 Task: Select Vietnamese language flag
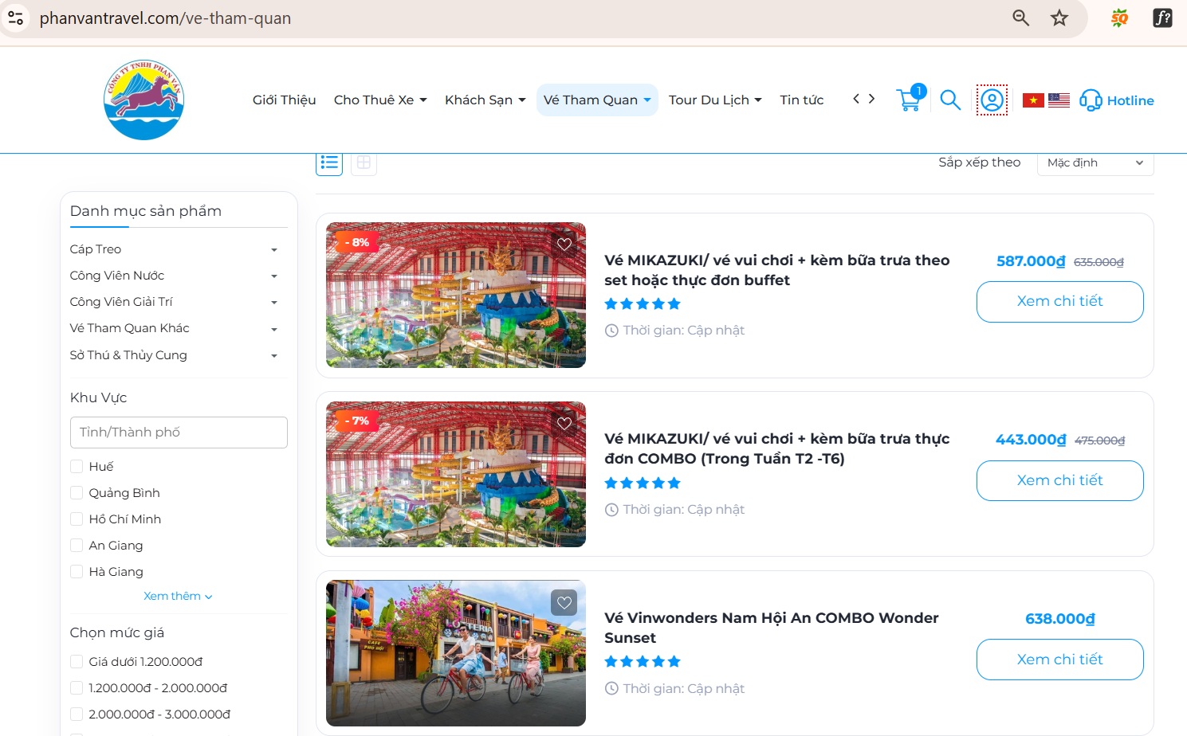(1032, 100)
